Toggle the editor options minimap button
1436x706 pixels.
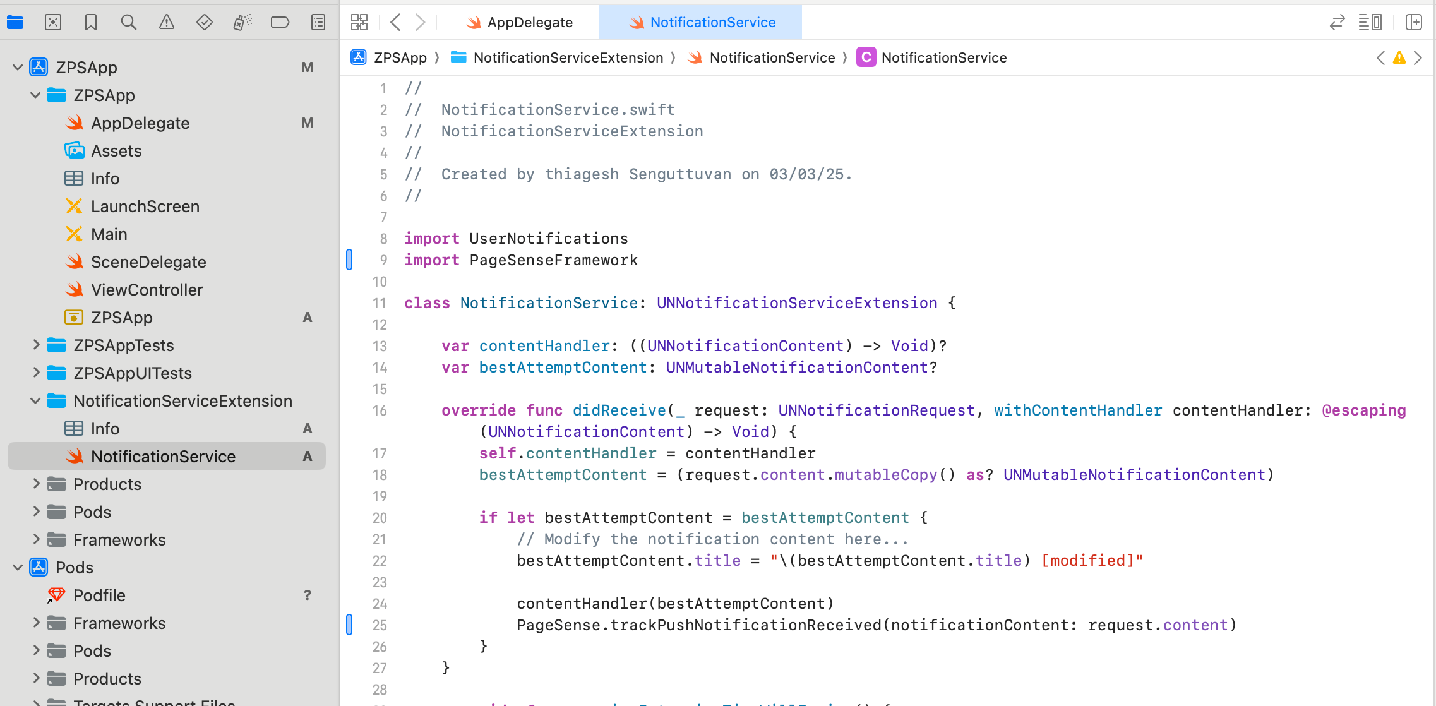click(1370, 23)
